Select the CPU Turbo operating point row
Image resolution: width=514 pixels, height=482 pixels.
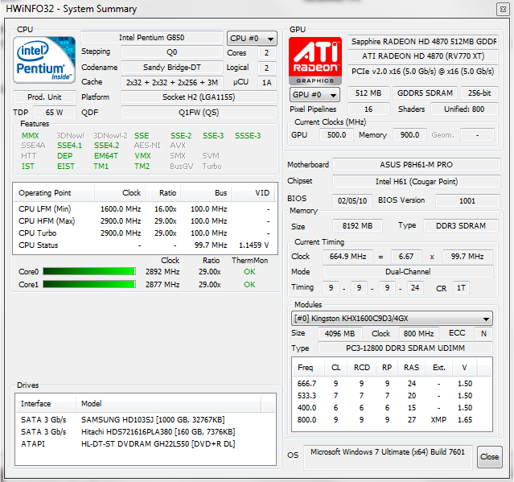tap(145, 233)
